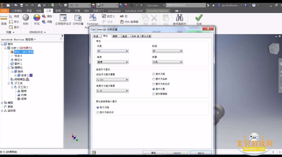Click the 实体 1 purple color swatch
The height and width of the screenshot is (157, 282).
[31, 75]
